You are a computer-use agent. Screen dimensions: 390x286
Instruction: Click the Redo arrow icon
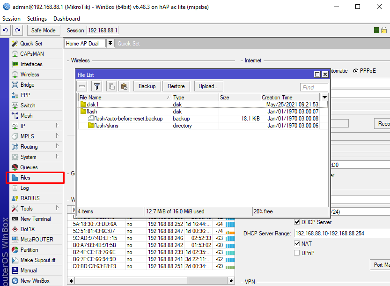coord(18,30)
